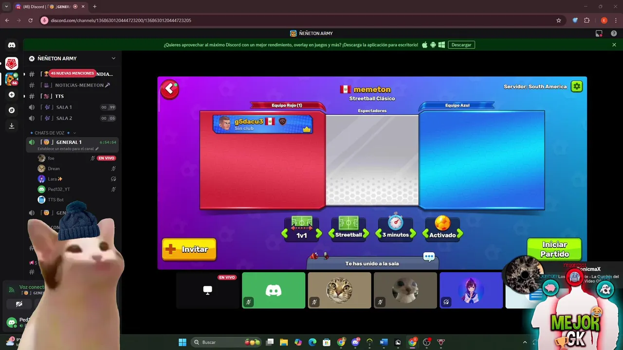Click user Lara in voice channel

pos(77,179)
